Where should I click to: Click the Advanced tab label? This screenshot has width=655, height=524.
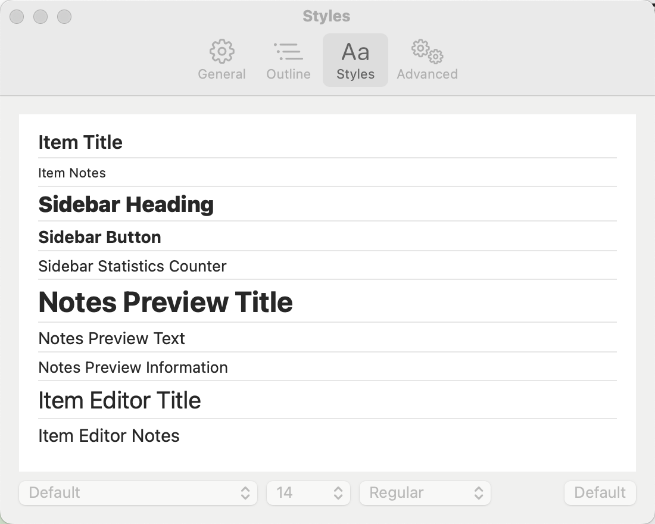(428, 74)
